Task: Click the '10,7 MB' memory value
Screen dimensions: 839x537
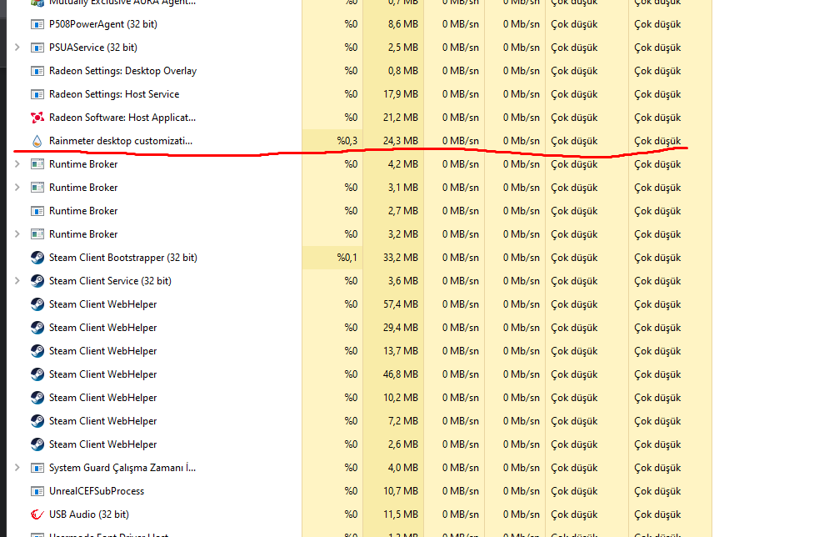Action: (400, 491)
